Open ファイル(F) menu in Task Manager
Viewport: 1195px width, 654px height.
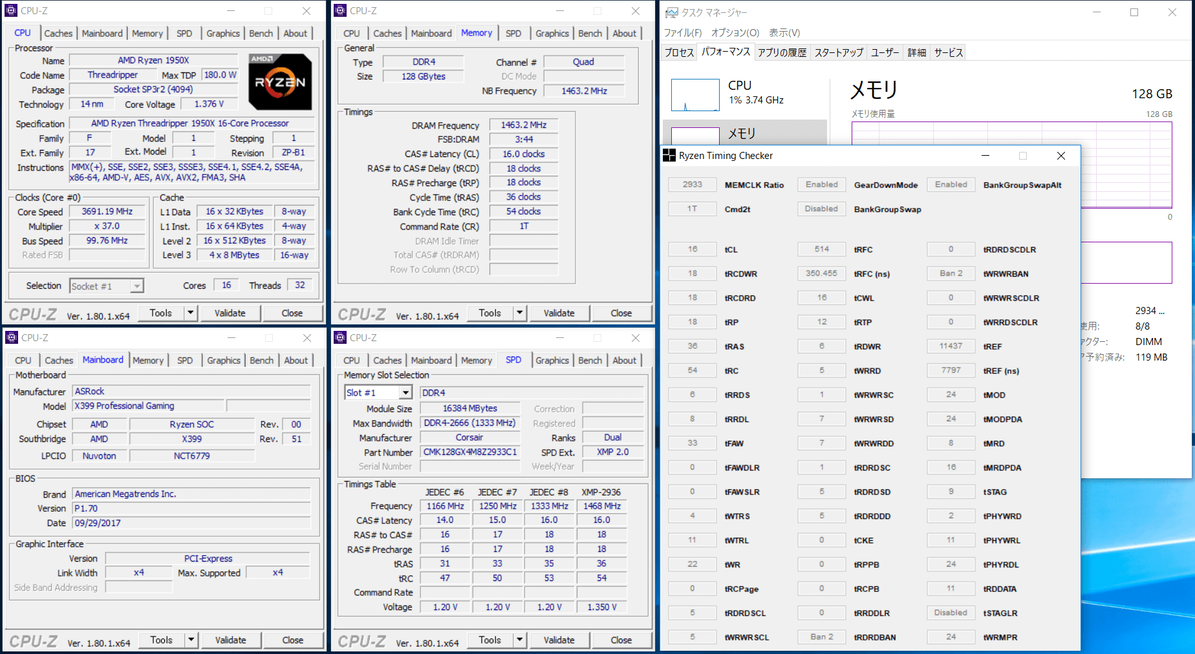click(683, 32)
